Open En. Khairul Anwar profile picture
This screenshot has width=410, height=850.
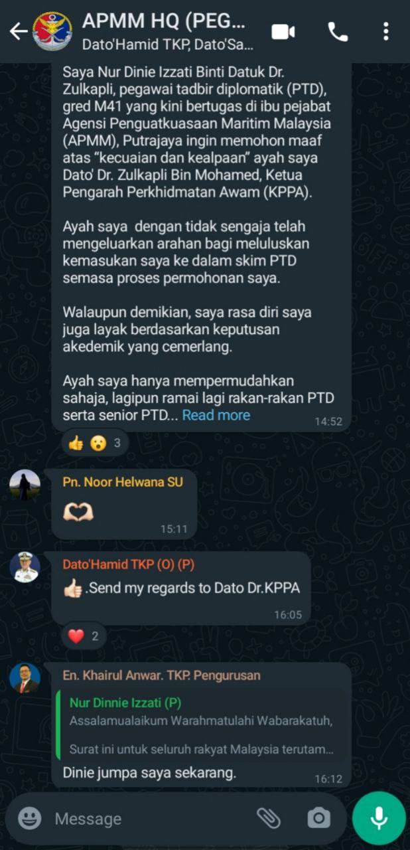point(25,678)
